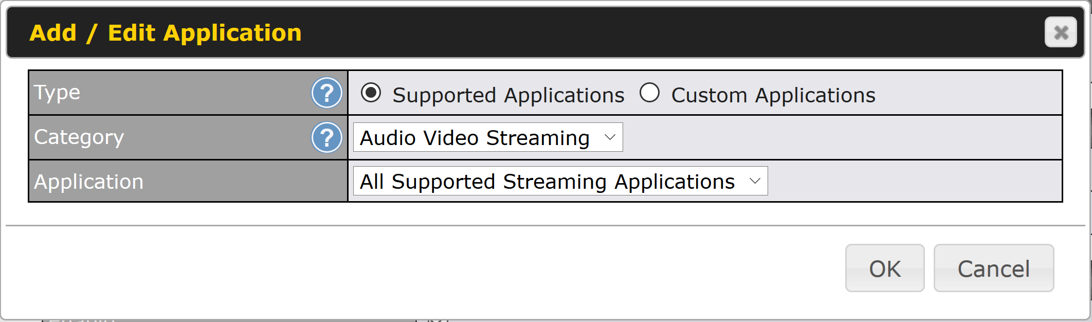Screen dimensions: 1092x322
Task: Click the 'Add / Edit Application' title text
Action: 166,33
